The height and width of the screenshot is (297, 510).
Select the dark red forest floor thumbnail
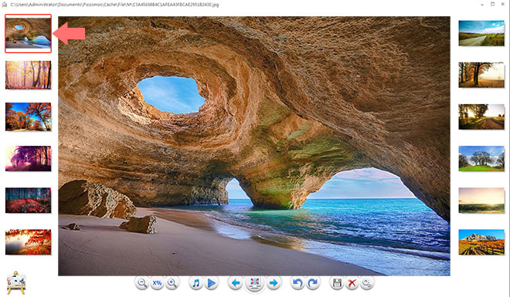coord(29,201)
